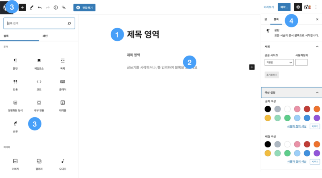Choose yellow text color swatch
322x178 pixels.
pos(268,118)
